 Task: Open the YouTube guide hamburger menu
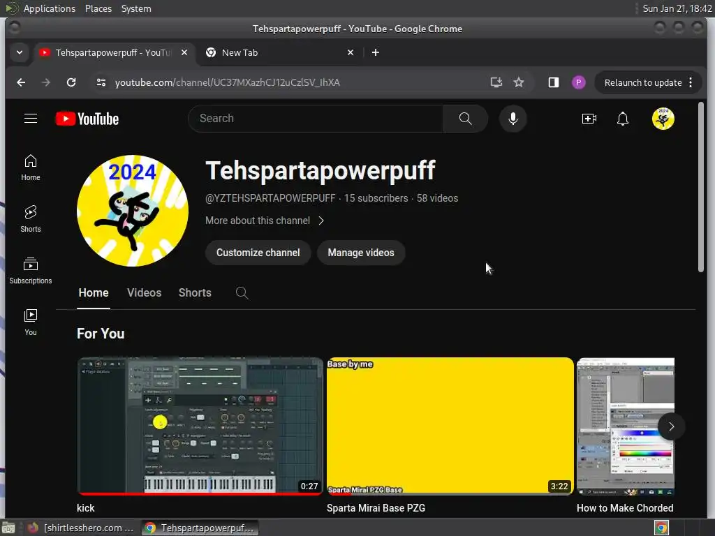[31, 119]
